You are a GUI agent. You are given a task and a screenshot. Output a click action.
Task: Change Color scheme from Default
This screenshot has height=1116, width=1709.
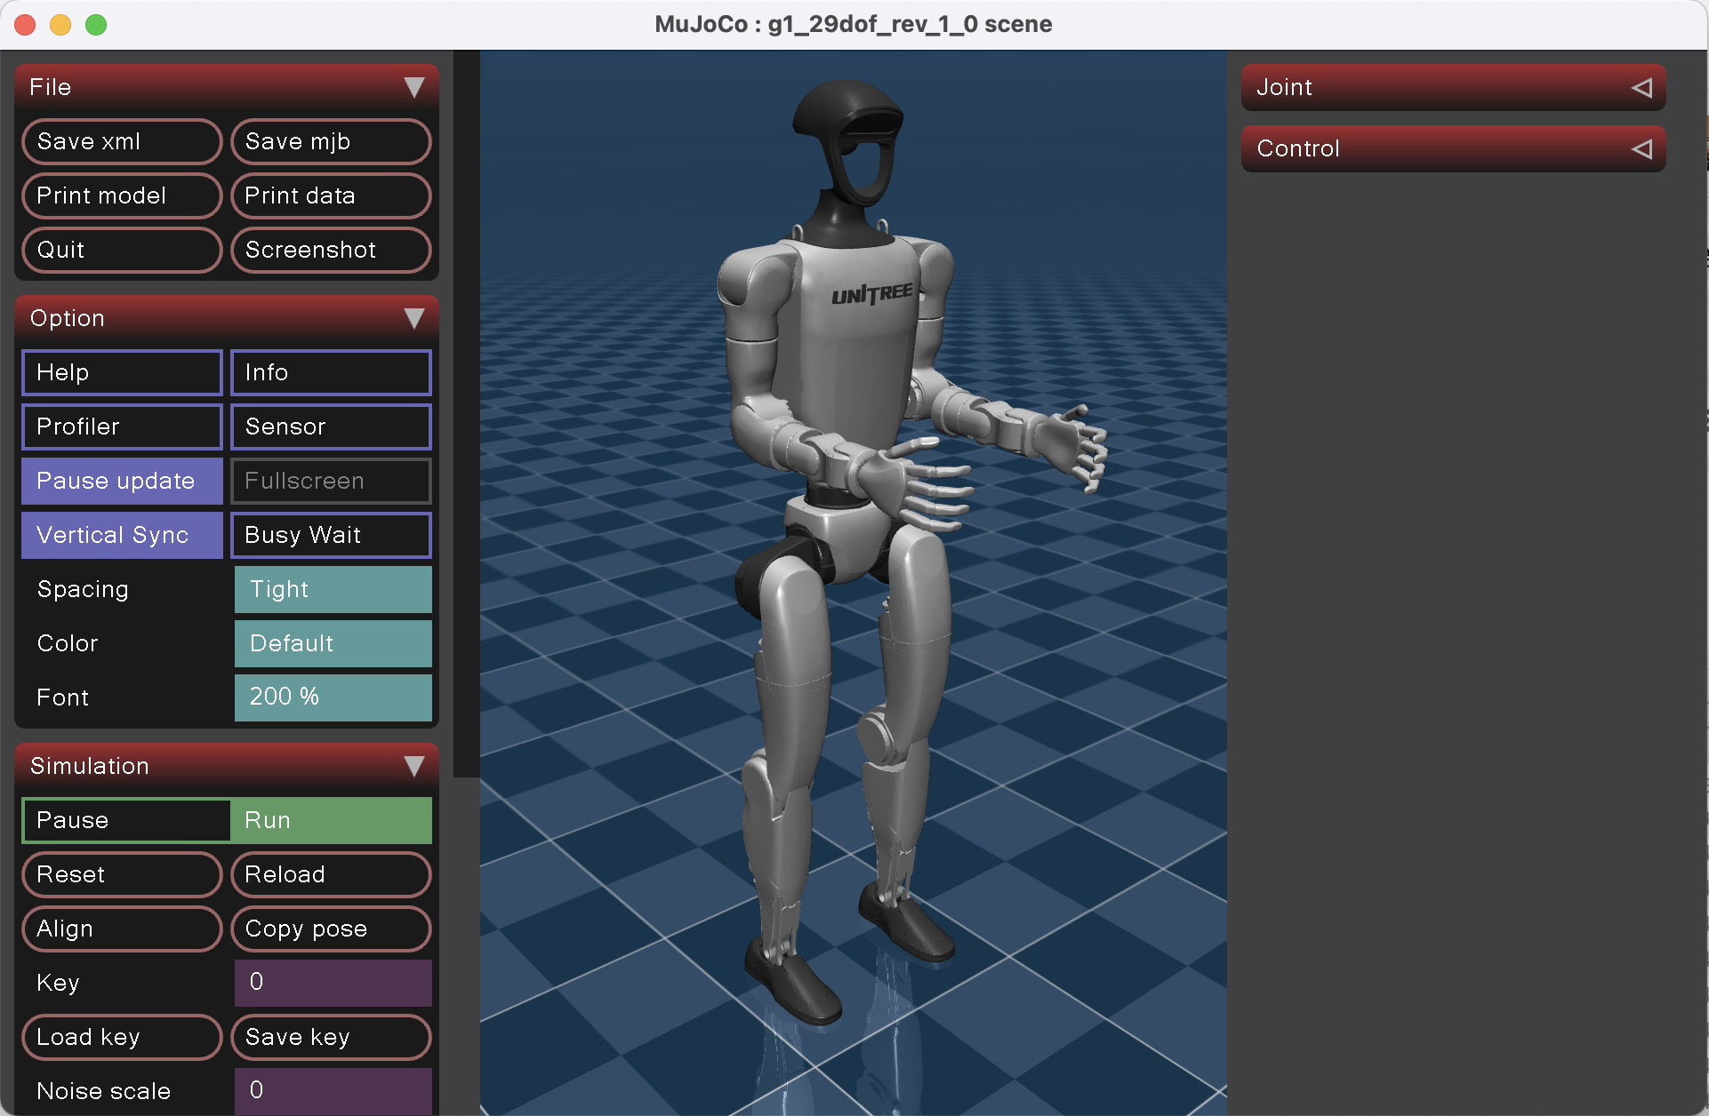pos(333,643)
